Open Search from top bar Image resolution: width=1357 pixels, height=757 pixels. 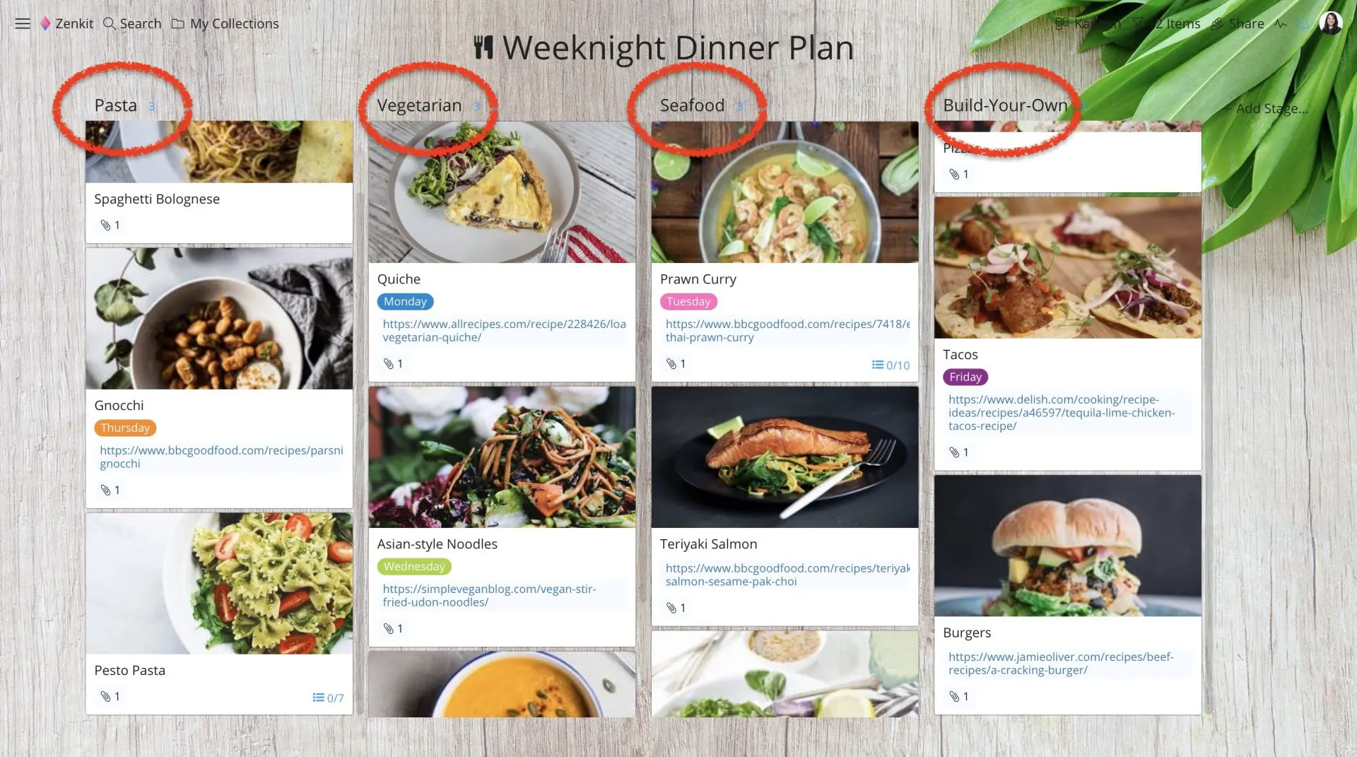(132, 23)
